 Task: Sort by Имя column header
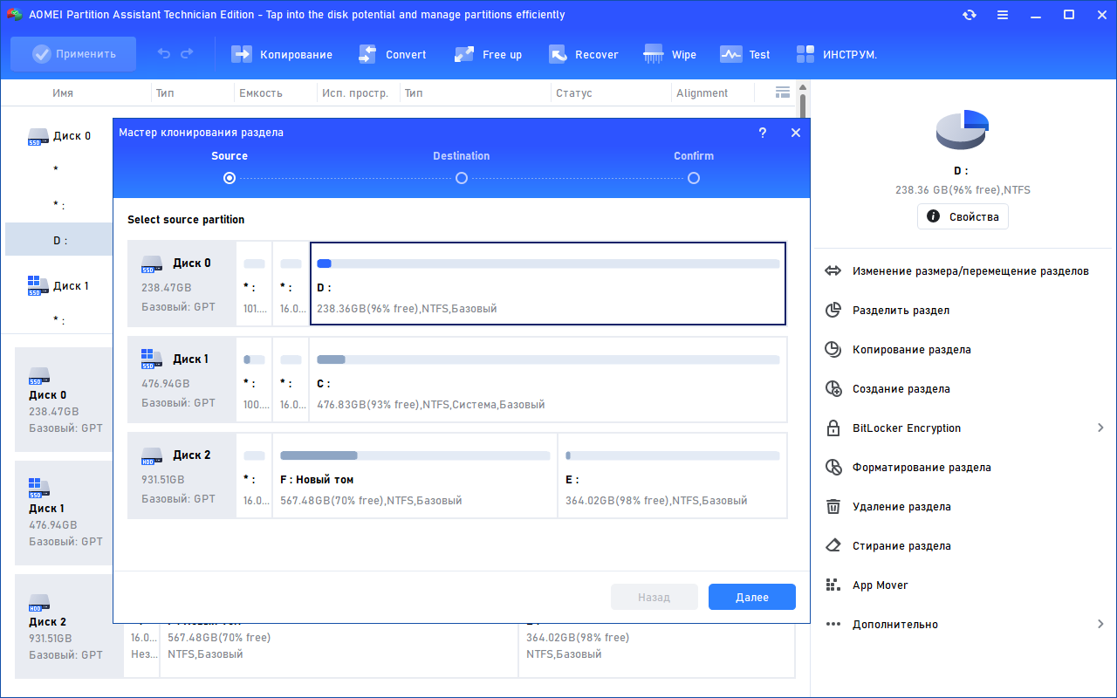click(63, 93)
